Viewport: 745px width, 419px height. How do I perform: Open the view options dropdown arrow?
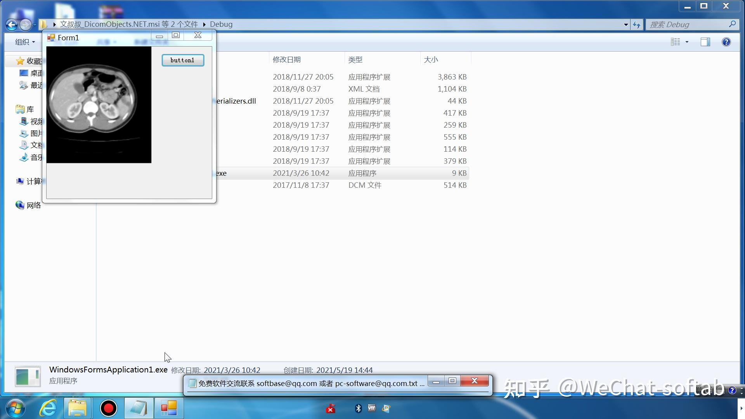[x=687, y=42]
